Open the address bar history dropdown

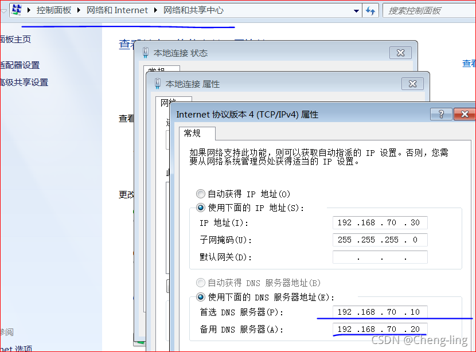[x=356, y=11]
